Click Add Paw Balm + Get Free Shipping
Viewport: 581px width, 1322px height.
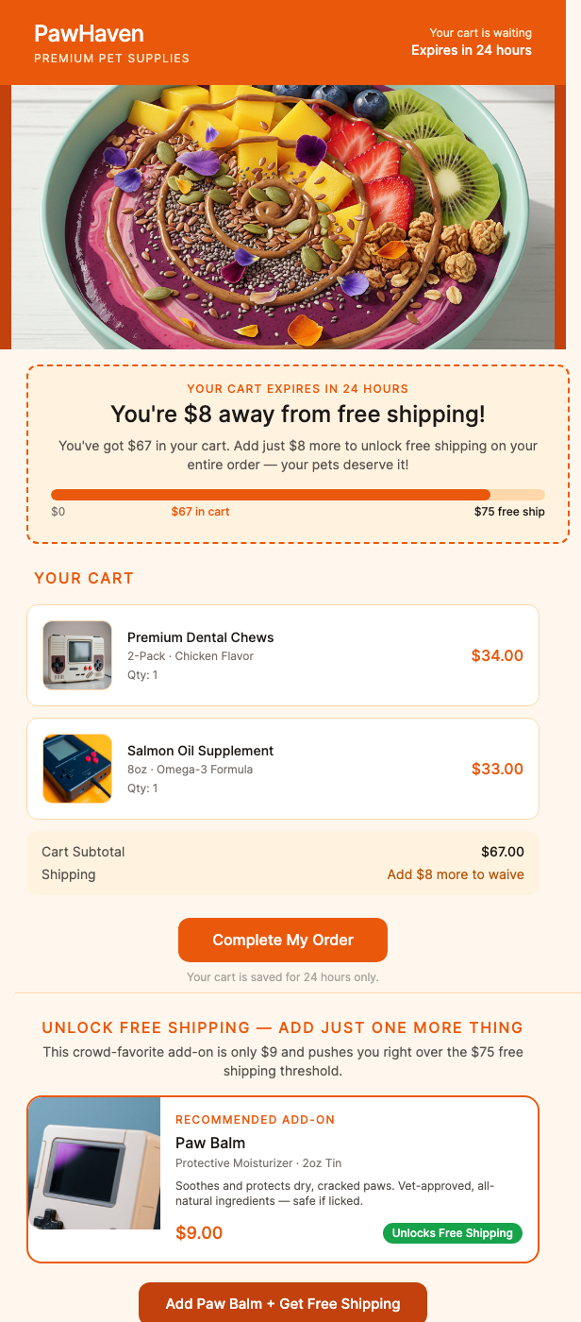pos(282,1302)
